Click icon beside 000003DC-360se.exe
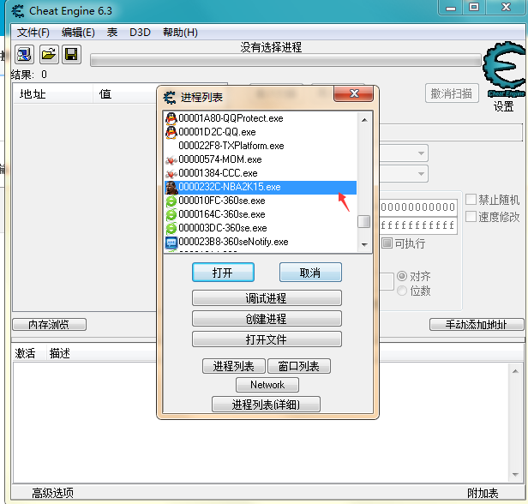 tap(171, 229)
